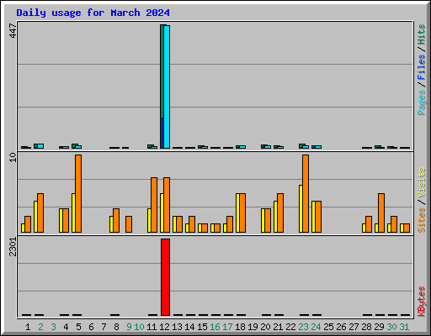Click day label 7 on the x-axis

[104, 327]
